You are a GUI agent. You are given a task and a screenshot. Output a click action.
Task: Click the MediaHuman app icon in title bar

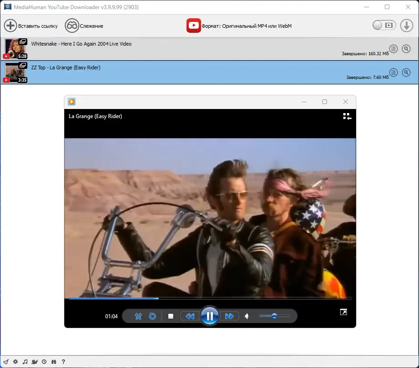click(7, 7)
